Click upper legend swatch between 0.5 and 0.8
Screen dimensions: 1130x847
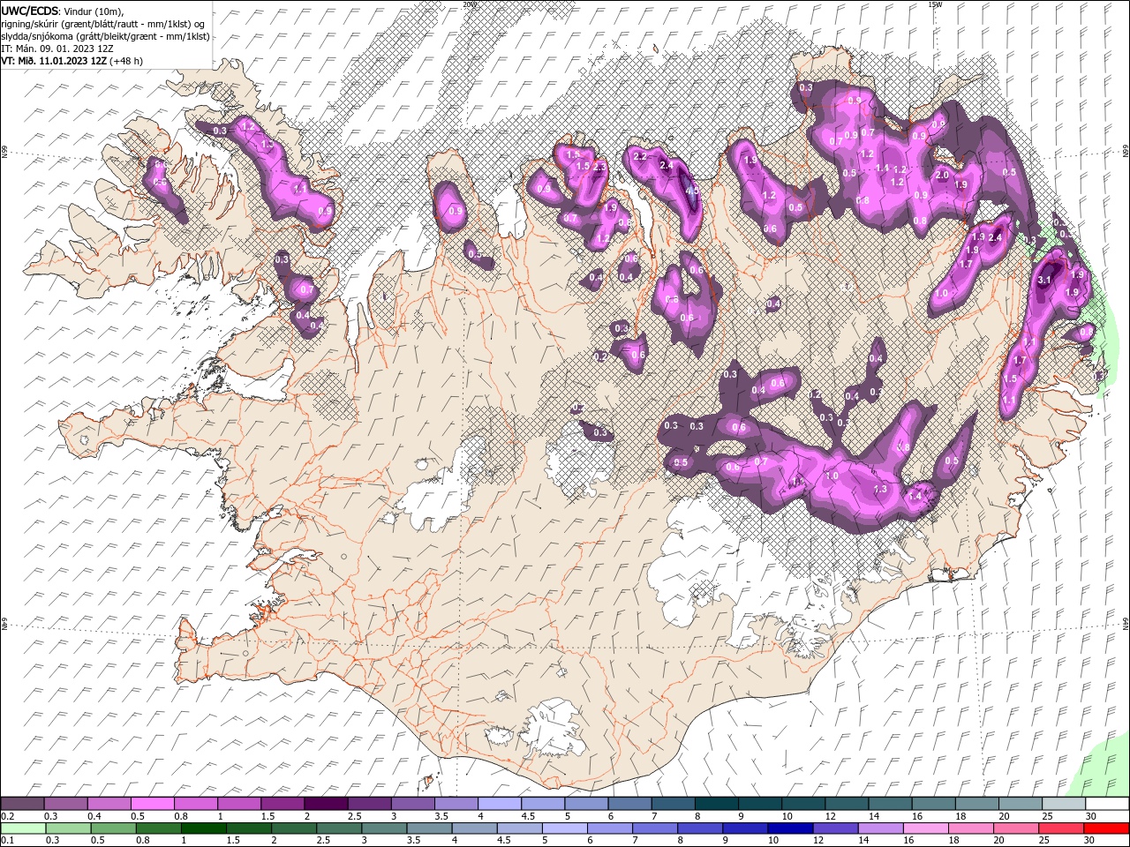coord(153,804)
